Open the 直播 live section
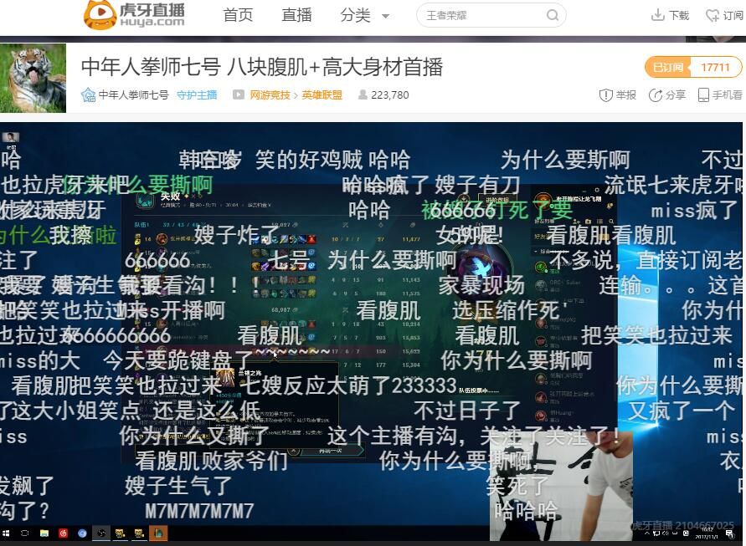The width and height of the screenshot is (746, 546). coord(296,15)
